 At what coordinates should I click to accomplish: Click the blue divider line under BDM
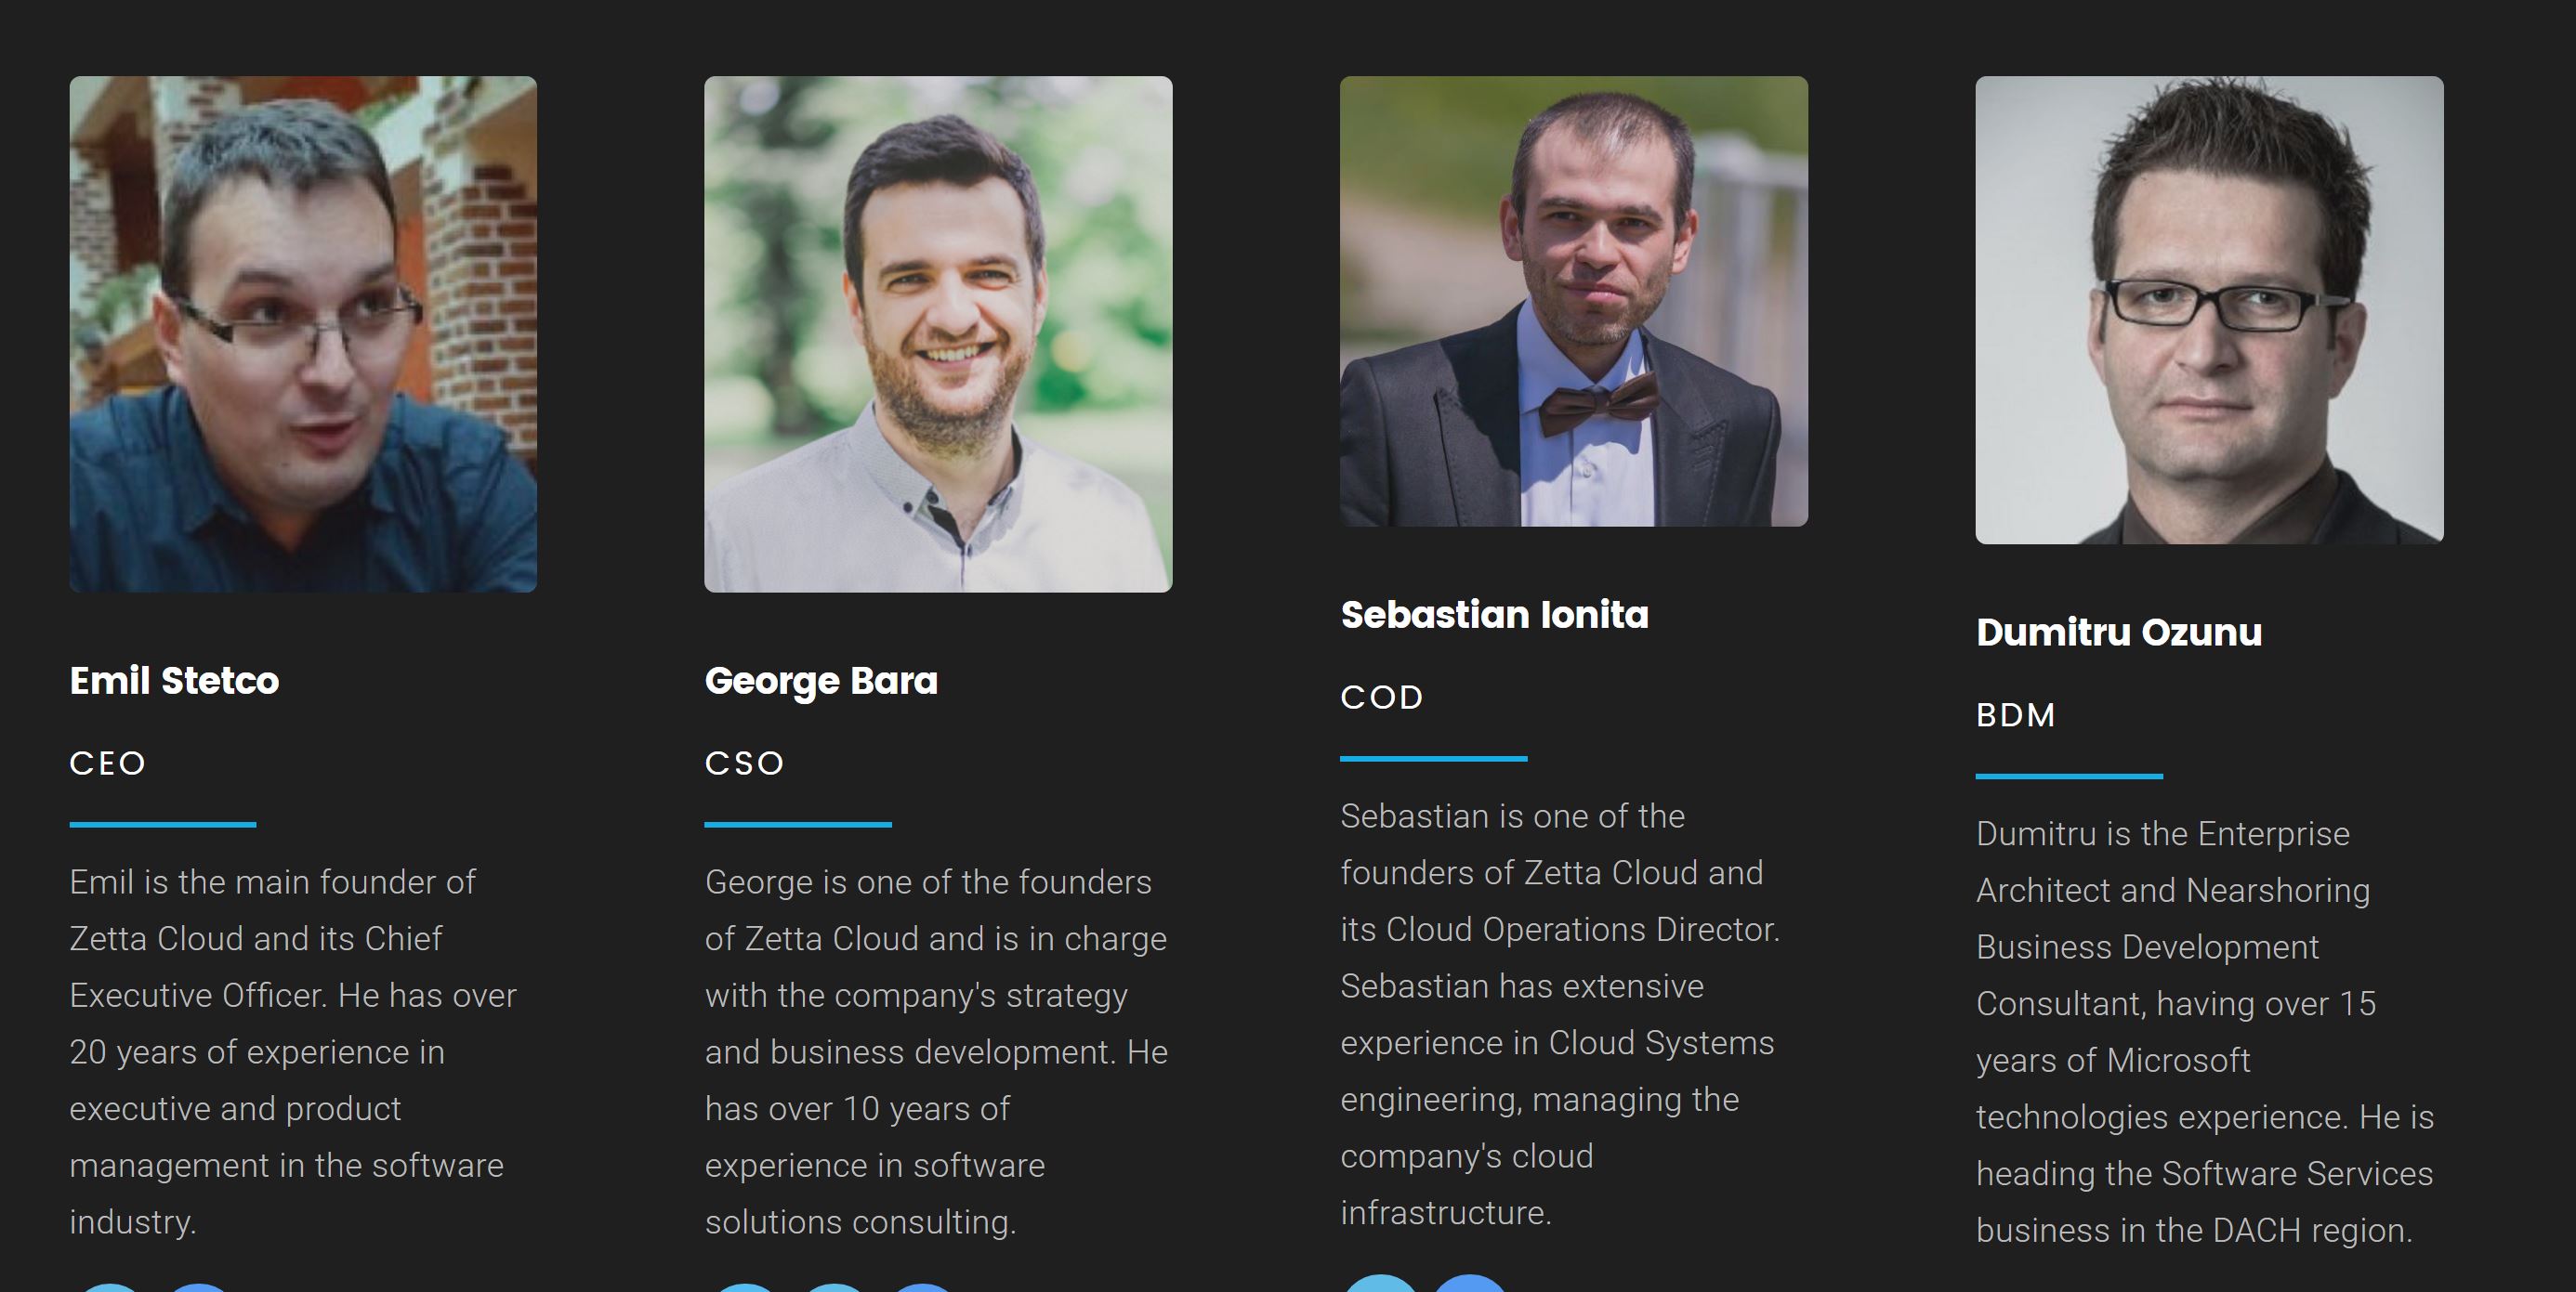point(2069,776)
